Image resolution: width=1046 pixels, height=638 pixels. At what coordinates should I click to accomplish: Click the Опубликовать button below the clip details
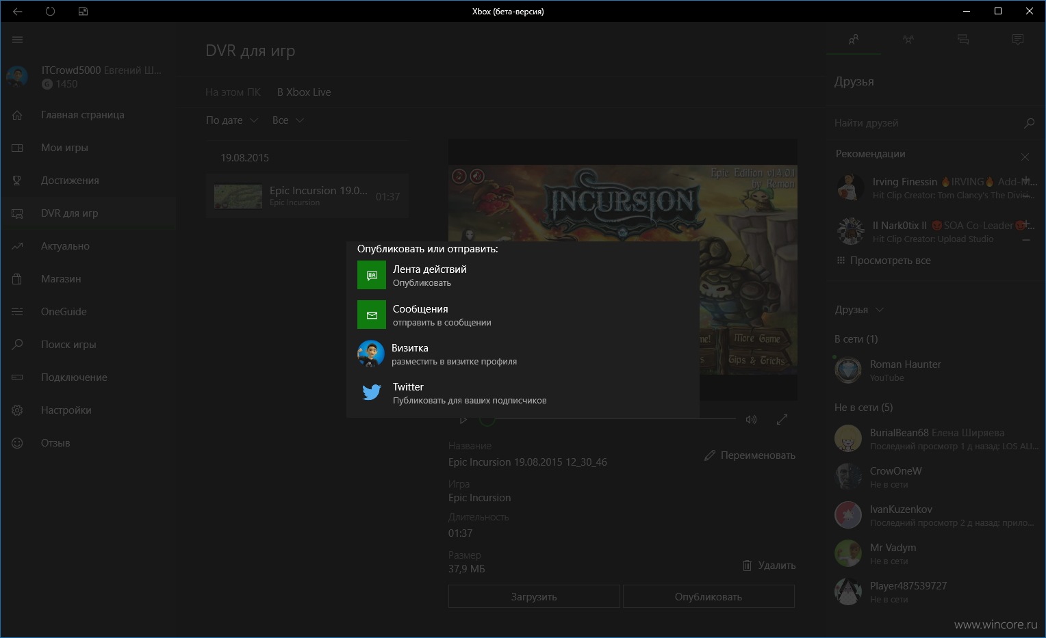[709, 596]
